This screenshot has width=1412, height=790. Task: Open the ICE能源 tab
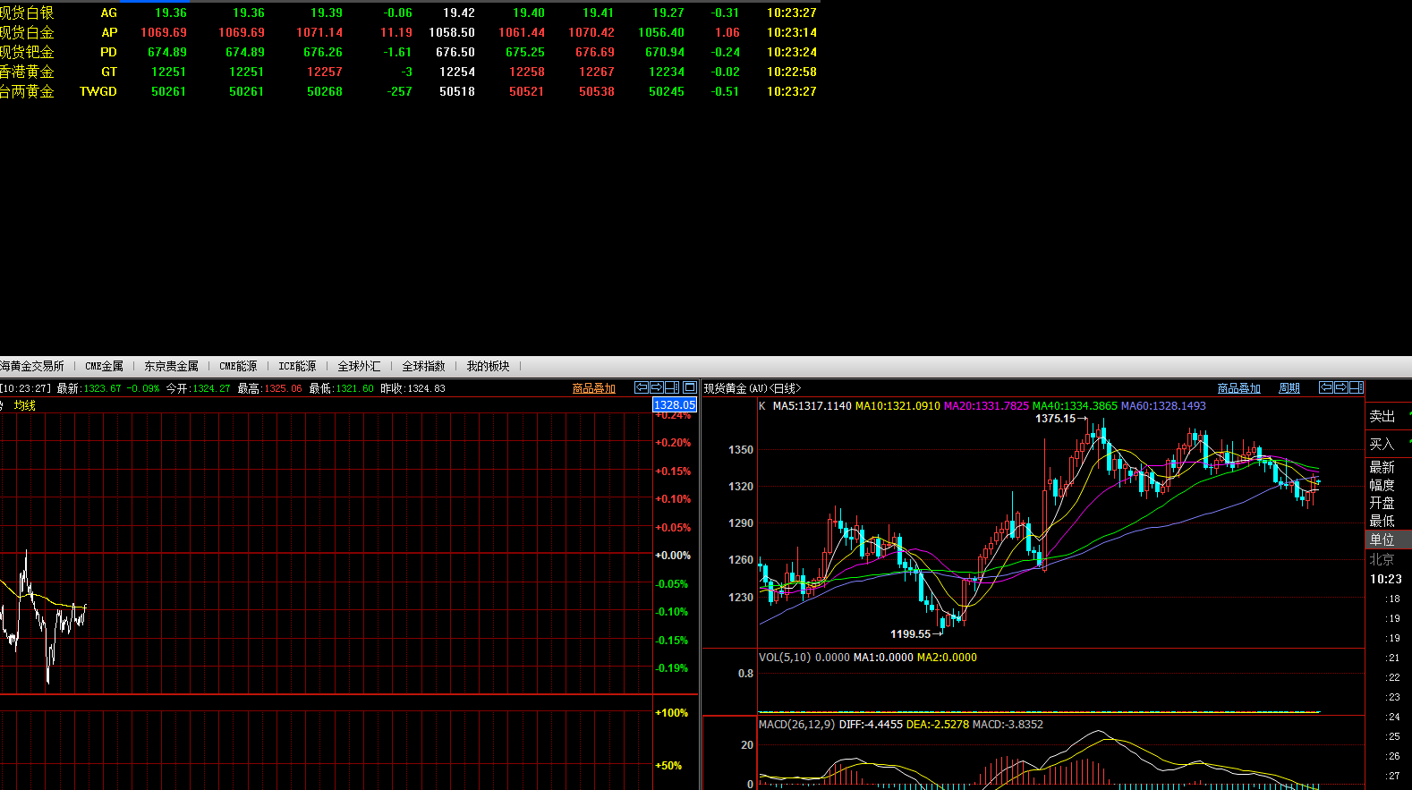(x=297, y=366)
